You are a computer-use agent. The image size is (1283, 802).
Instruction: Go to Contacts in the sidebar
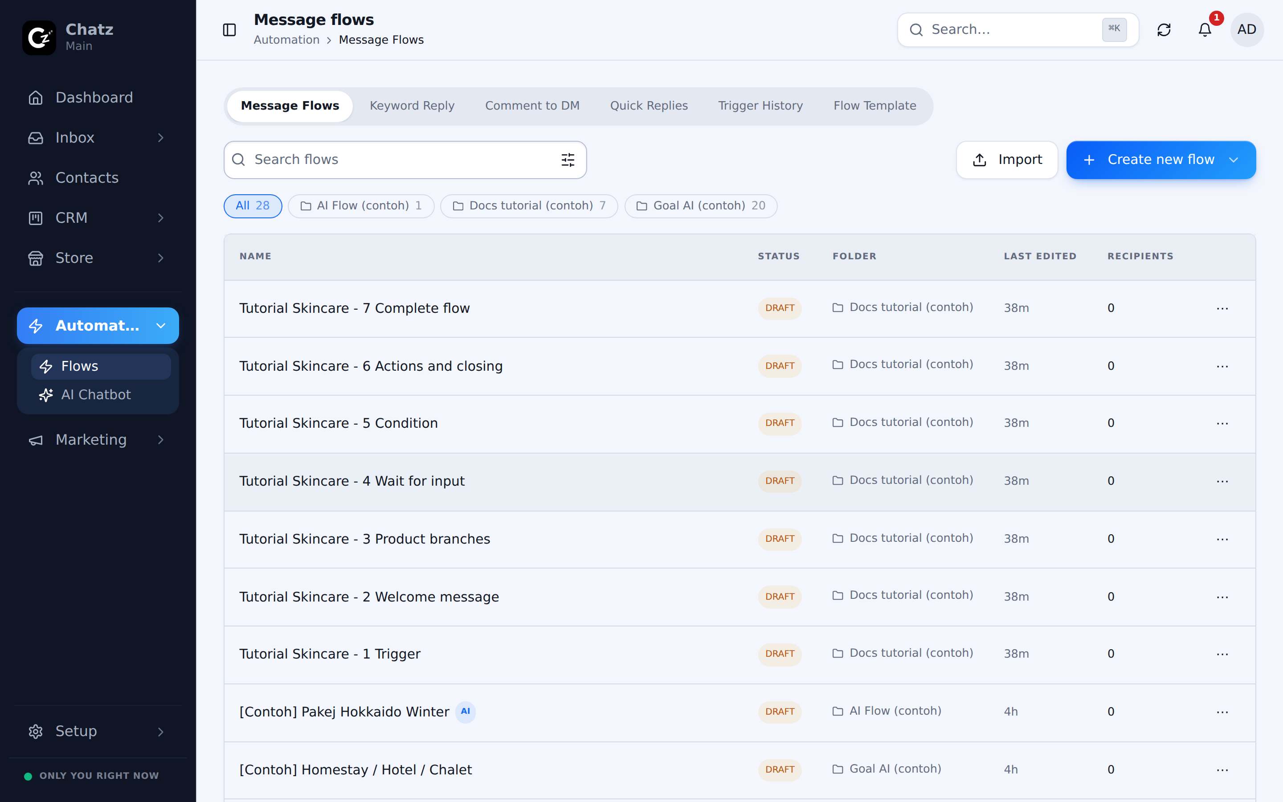98,178
